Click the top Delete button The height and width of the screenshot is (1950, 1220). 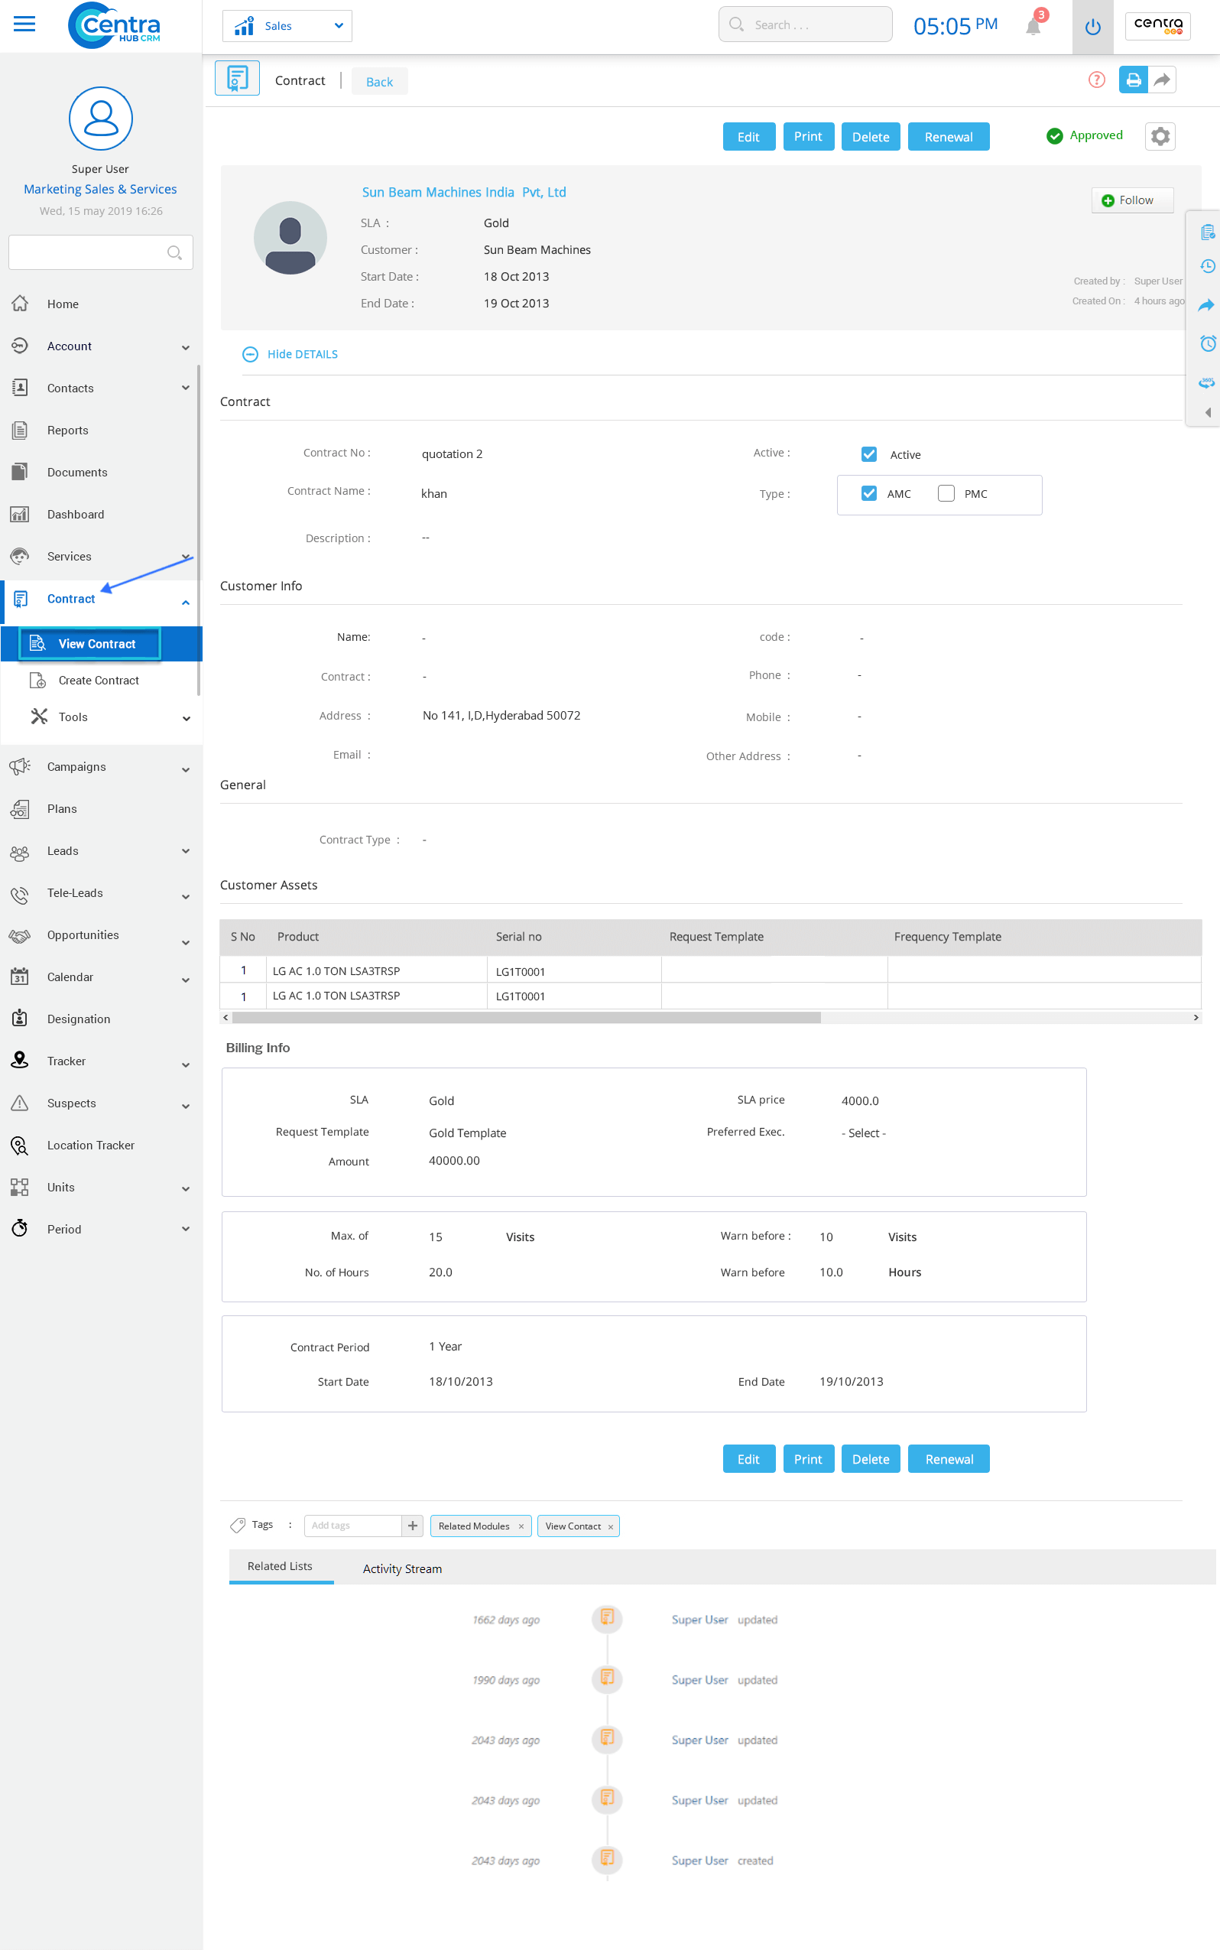pyautogui.click(x=871, y=136)
